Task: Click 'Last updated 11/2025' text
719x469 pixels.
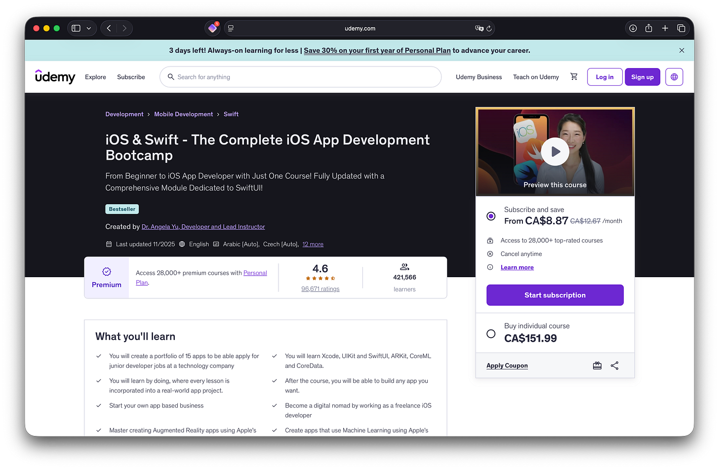Action: (145, 244)
